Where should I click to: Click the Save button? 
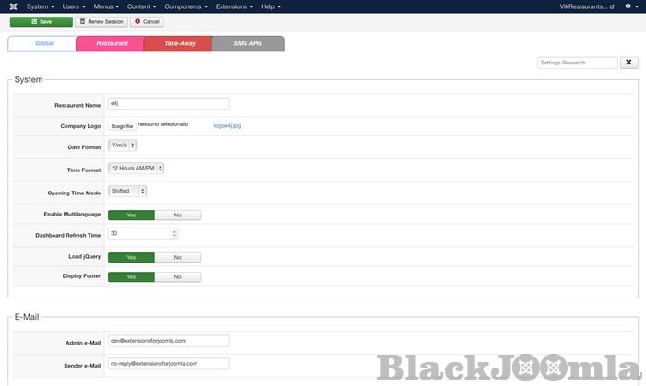[x=41, y=21]
